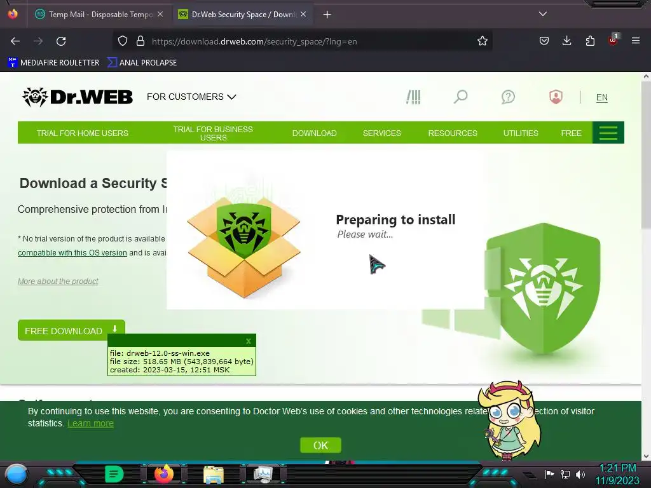Image resolution: width=651 pixels, height=488 pixels.
Task: Open a new browser tab
Action: point(327,15)
